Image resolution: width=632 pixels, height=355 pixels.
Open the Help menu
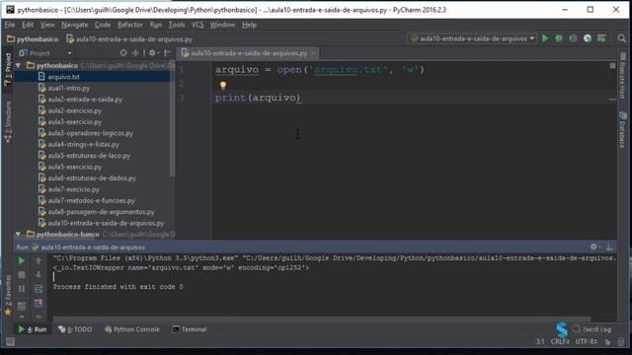point(249,25)
